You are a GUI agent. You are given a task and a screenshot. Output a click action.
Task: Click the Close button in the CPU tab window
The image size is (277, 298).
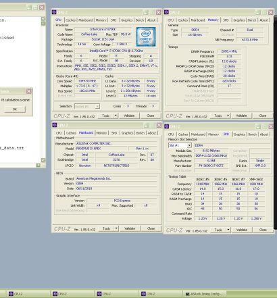click(x=151, y=116)
